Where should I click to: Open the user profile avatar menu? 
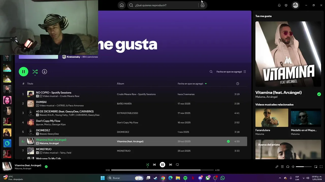pos(295,5)
